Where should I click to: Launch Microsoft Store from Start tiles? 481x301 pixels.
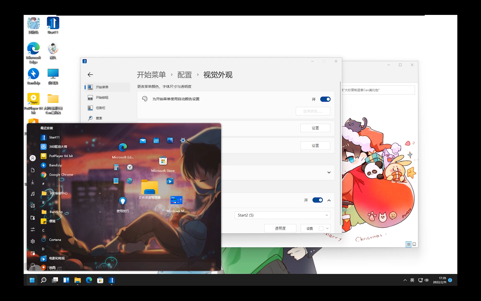point(163,161)
